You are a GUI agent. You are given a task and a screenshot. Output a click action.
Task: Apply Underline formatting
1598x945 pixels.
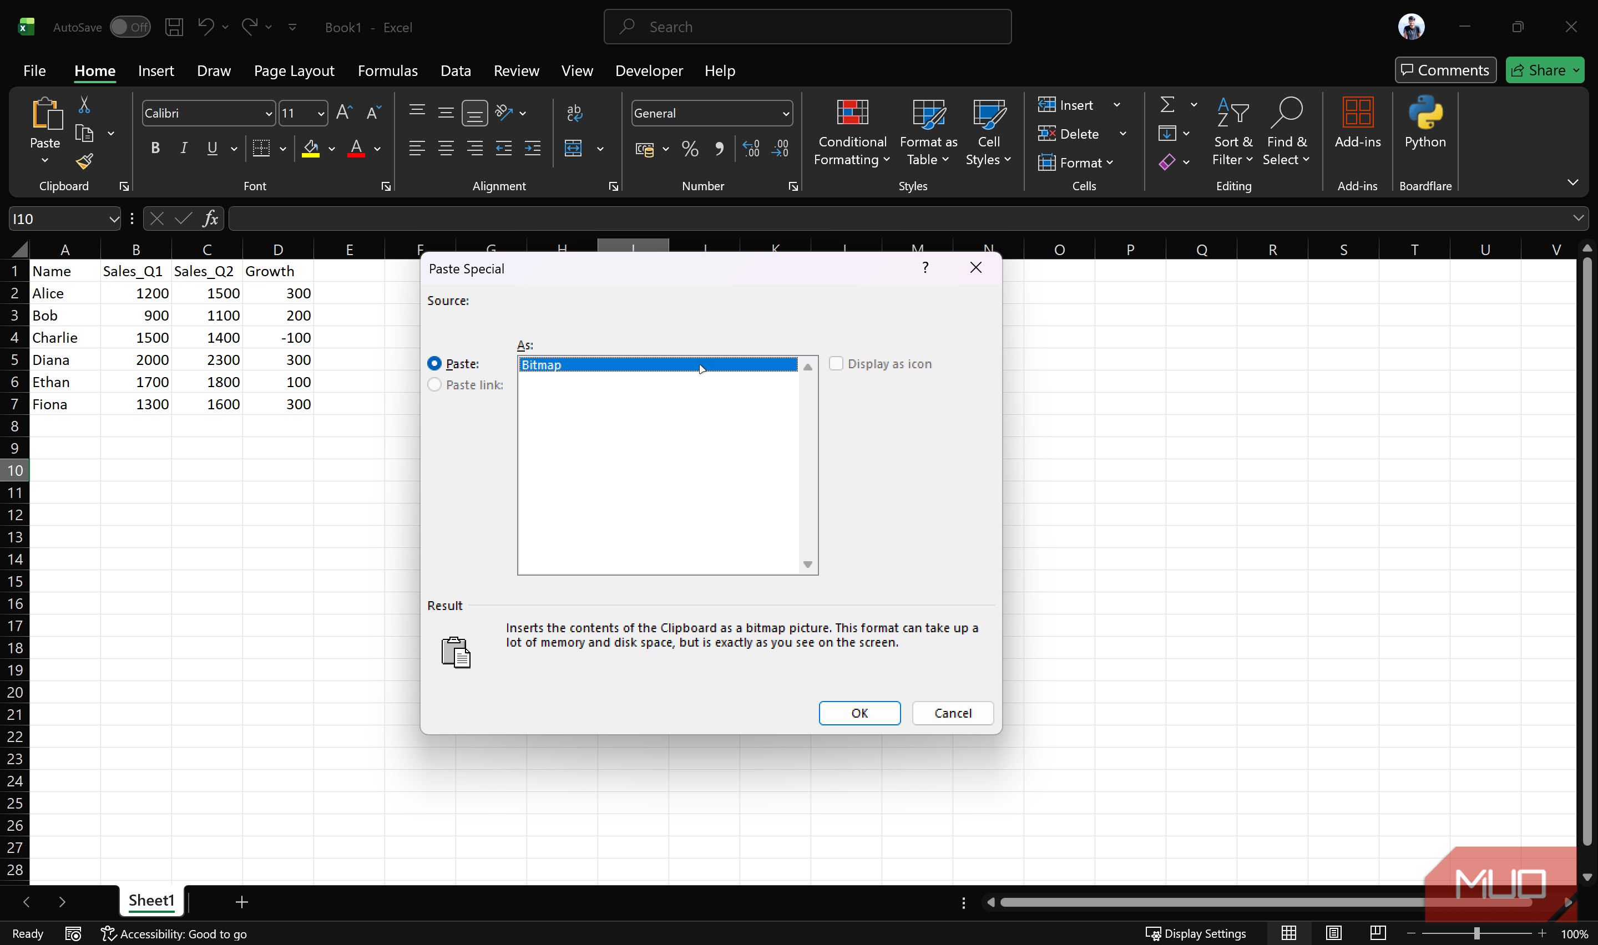[212, 149]
